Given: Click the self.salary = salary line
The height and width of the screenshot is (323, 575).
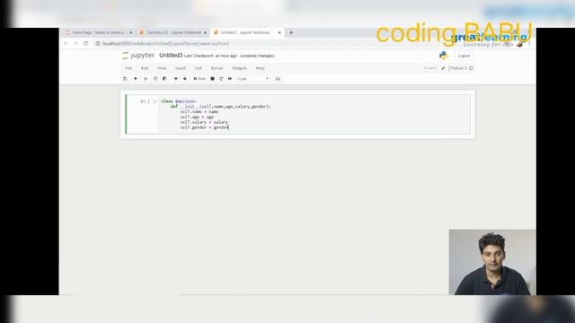Looking at the screenshot, I should coord(204,122).
